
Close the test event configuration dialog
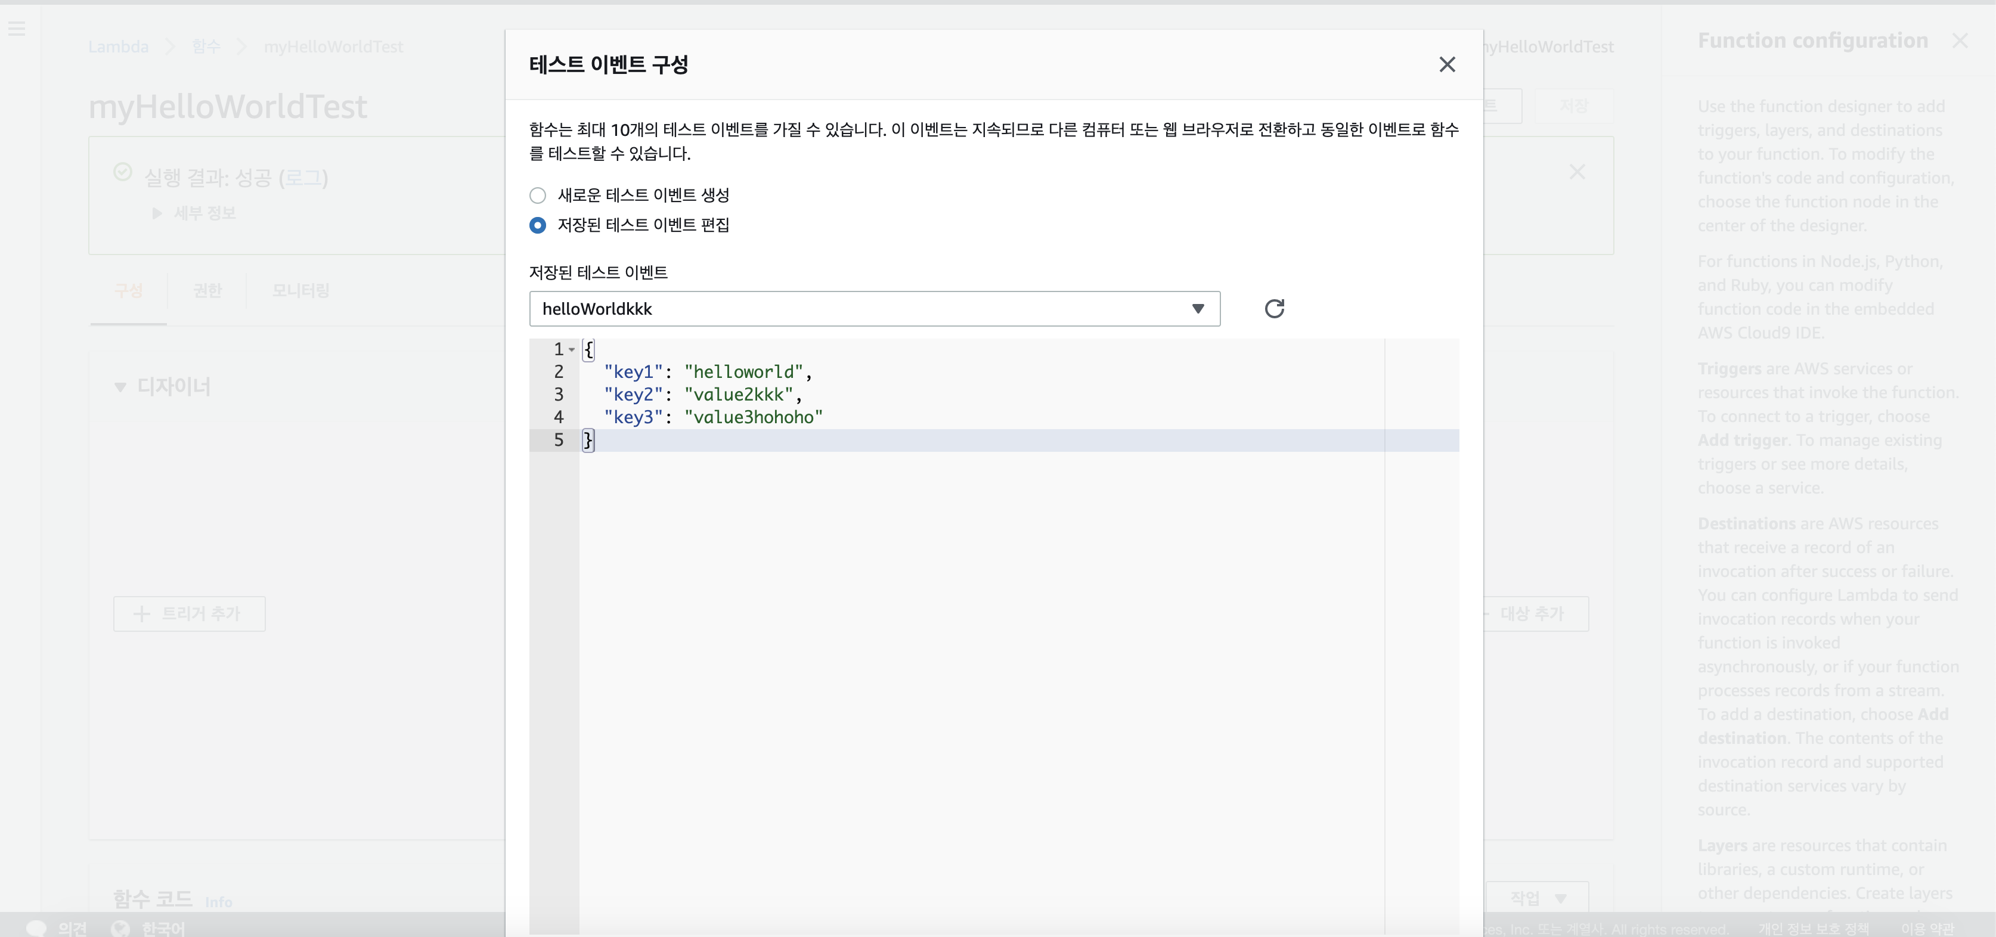point(1447,64)
